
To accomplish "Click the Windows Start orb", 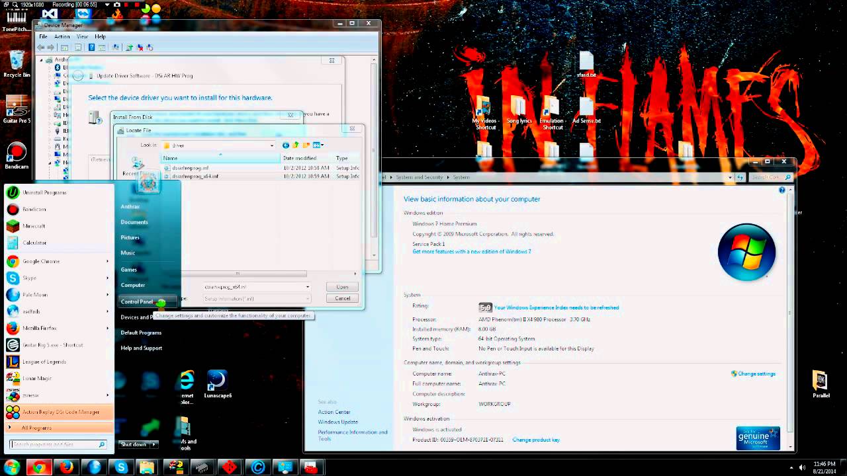I will (11, 467).
